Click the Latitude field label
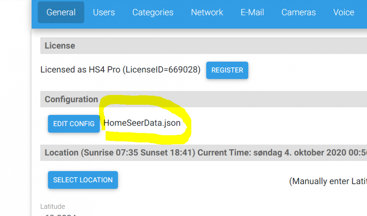 pos(52,206)
